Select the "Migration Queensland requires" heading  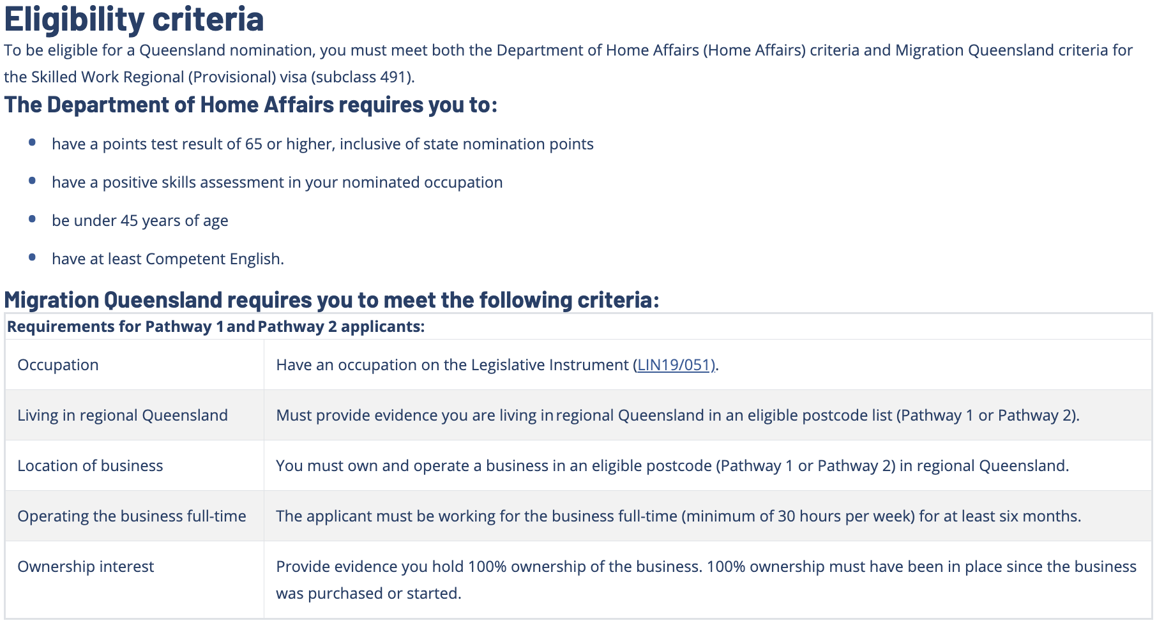331,300
